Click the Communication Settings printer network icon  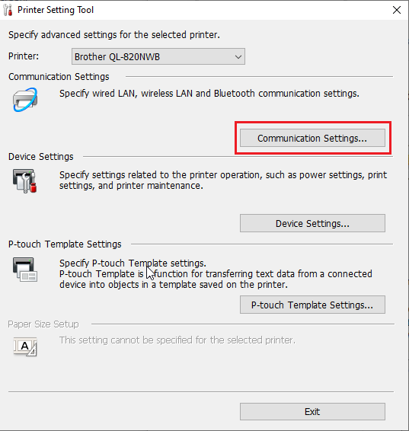[25, 100]
